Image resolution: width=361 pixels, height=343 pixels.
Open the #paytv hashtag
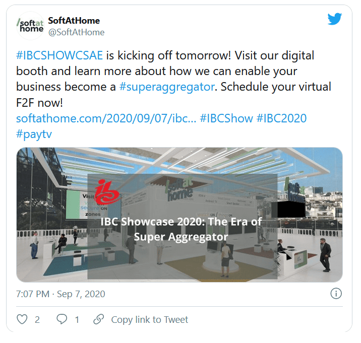pos(34,134)
